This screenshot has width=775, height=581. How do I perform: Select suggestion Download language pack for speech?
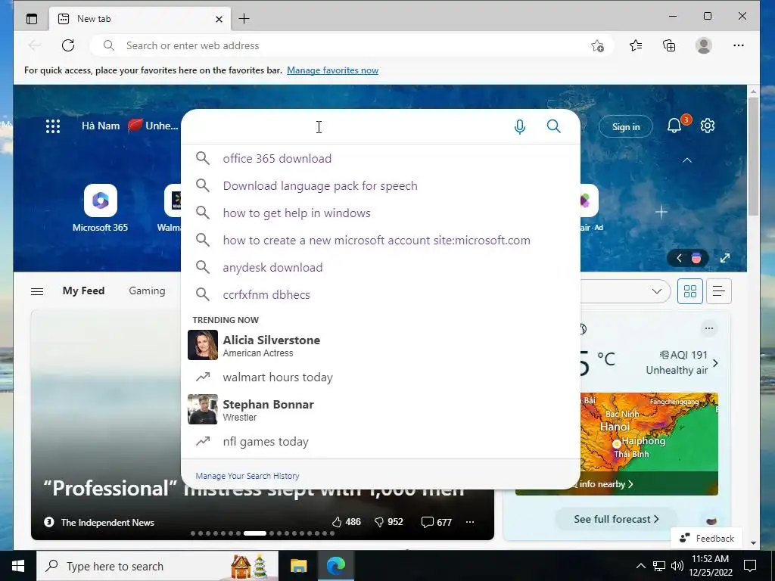pos(380,186)
